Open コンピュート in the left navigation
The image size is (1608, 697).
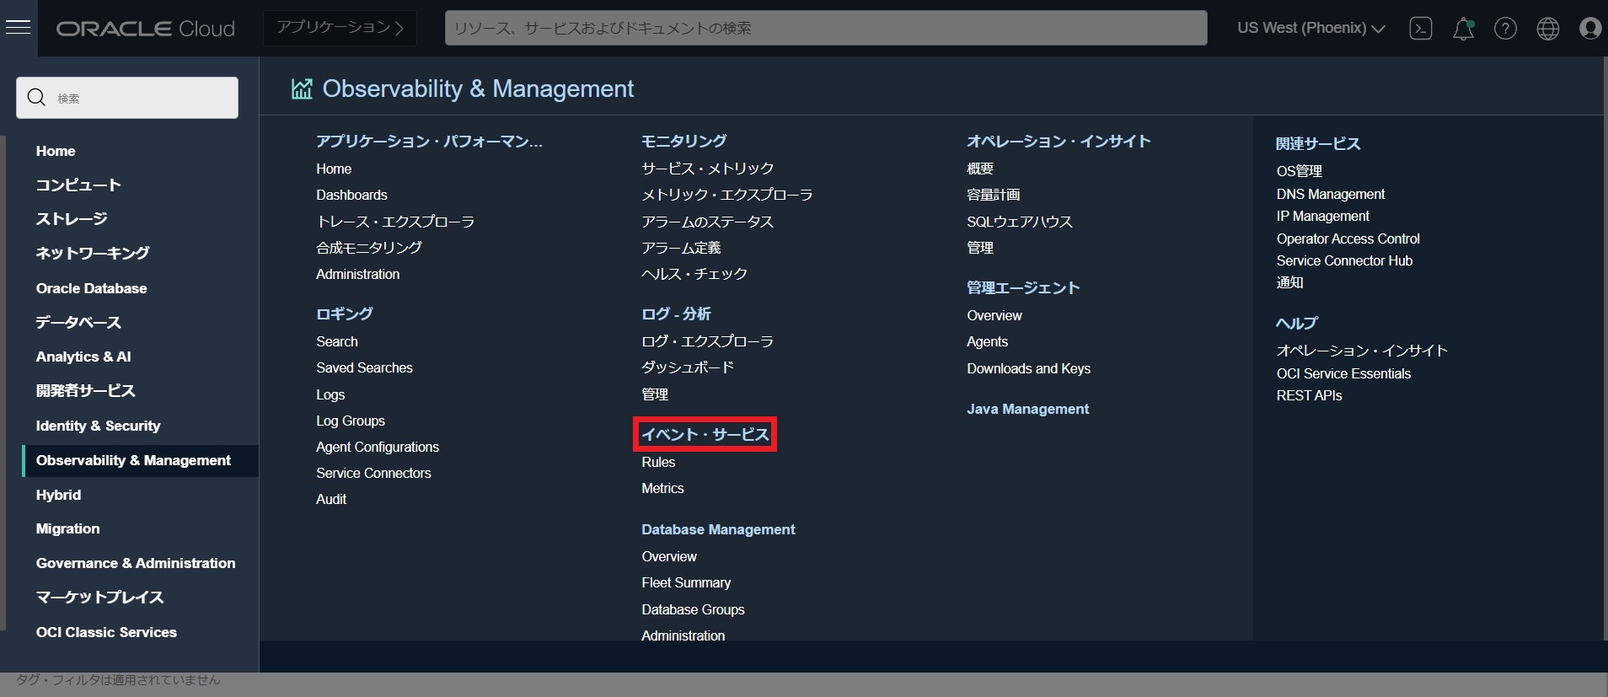(78, 185)
